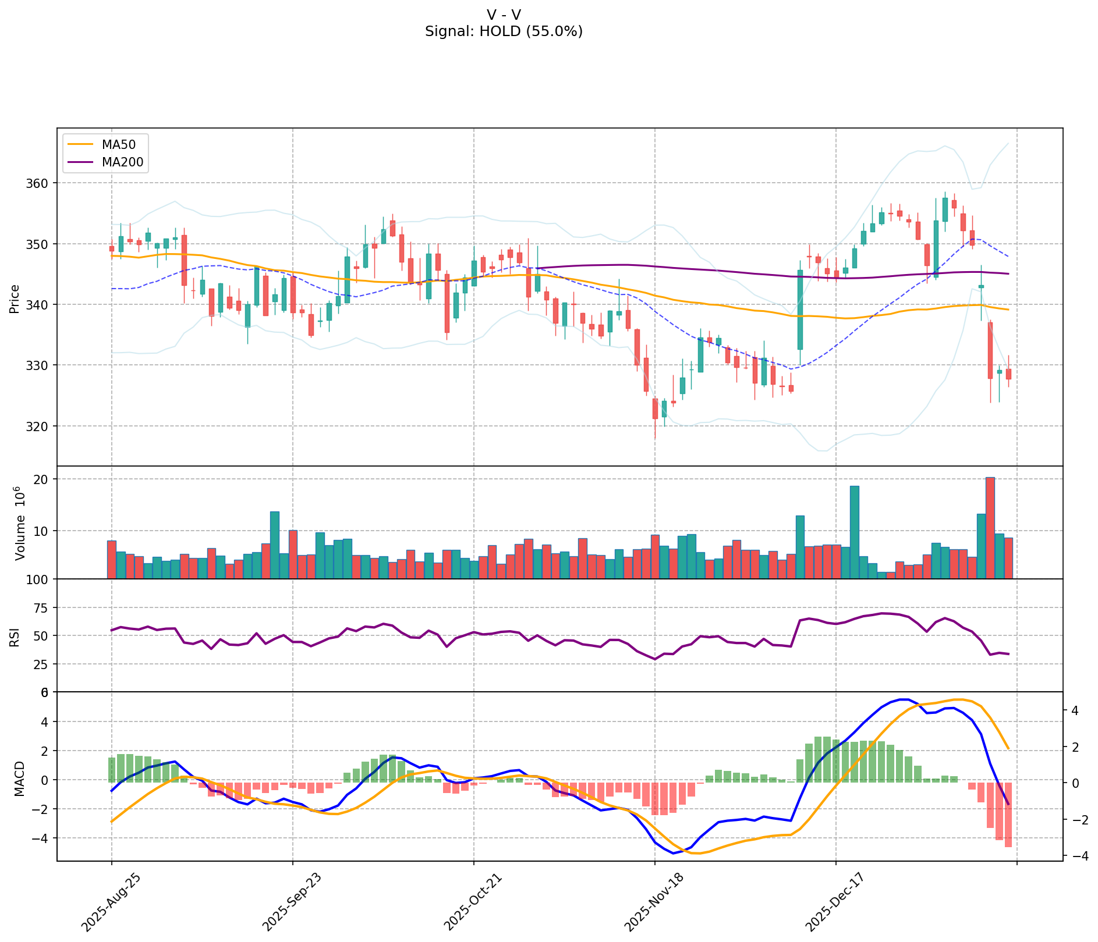Click the MA200 legend entry
This screenshot has width=1098, height=942.
(122, 162)
